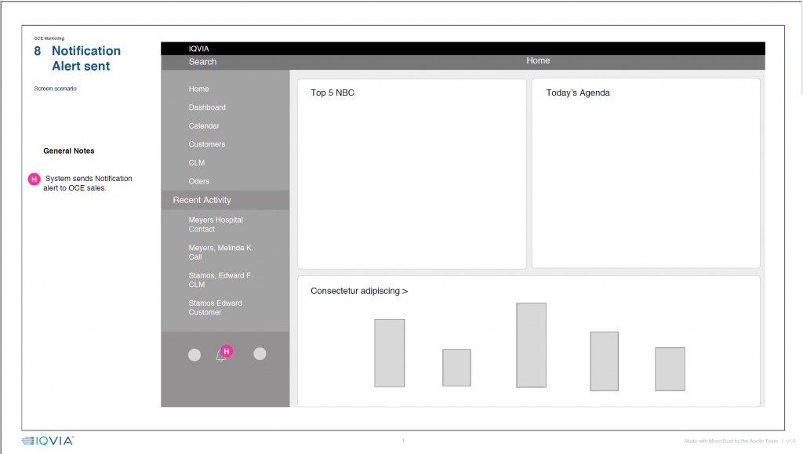Click the IQVIA logo in the footer
803x454 pixels.
pos(48,441)
